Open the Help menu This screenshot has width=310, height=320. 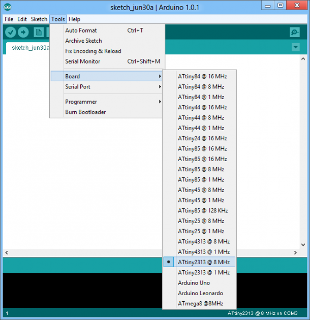74,19
